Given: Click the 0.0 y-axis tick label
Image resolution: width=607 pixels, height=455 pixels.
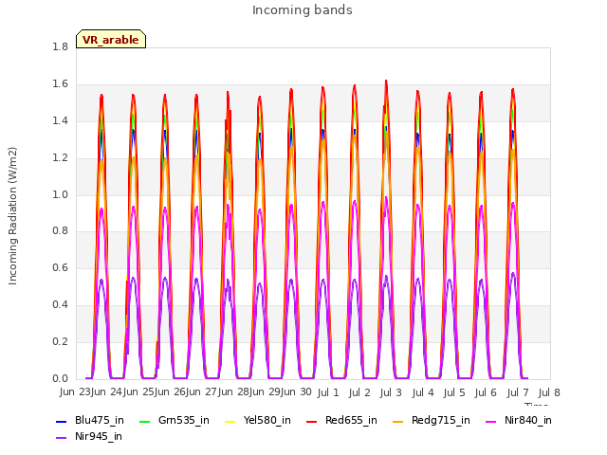Looking at the screenshot, I should pos(60,378).
